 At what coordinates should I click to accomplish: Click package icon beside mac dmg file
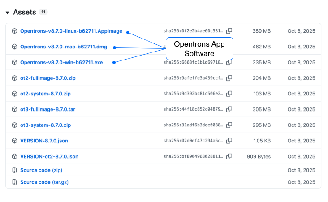pos(14,47)
